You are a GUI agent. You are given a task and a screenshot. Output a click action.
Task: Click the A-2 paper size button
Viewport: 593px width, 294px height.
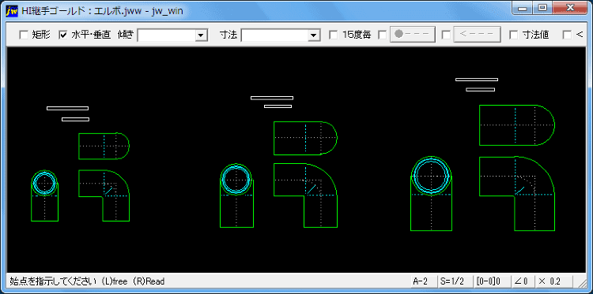[423, 281]
